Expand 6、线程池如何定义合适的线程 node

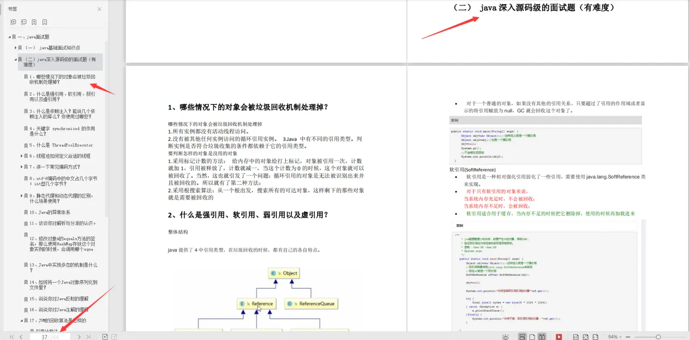pyautogui.click(x=22, y=156)
